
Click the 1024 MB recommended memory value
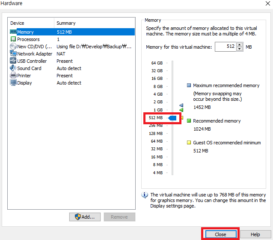coord(202,129)
